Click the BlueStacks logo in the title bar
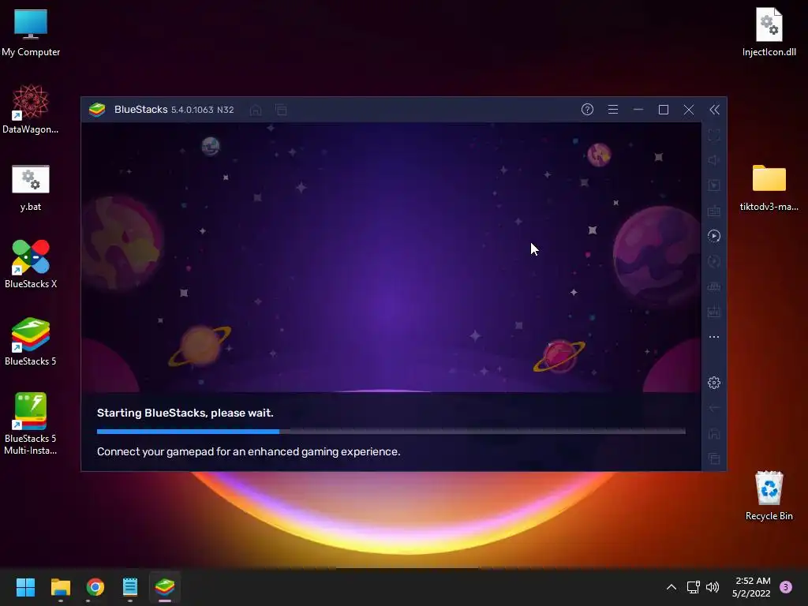This screenshot has height=606, width=808. click(97, 109)
